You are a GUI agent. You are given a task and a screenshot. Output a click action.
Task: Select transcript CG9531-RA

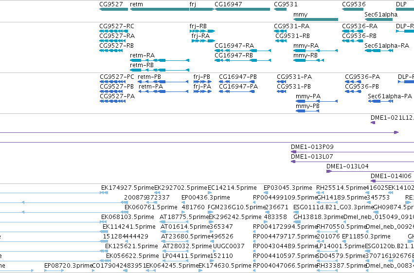[280, 31]
